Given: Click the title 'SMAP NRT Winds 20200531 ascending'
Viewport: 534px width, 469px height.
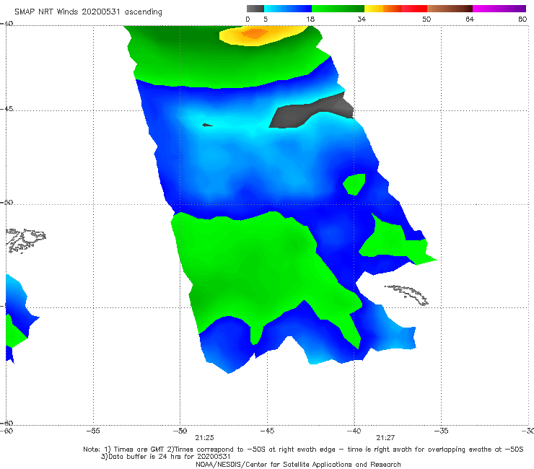Looking at the screenshot, I should point(88,12).
